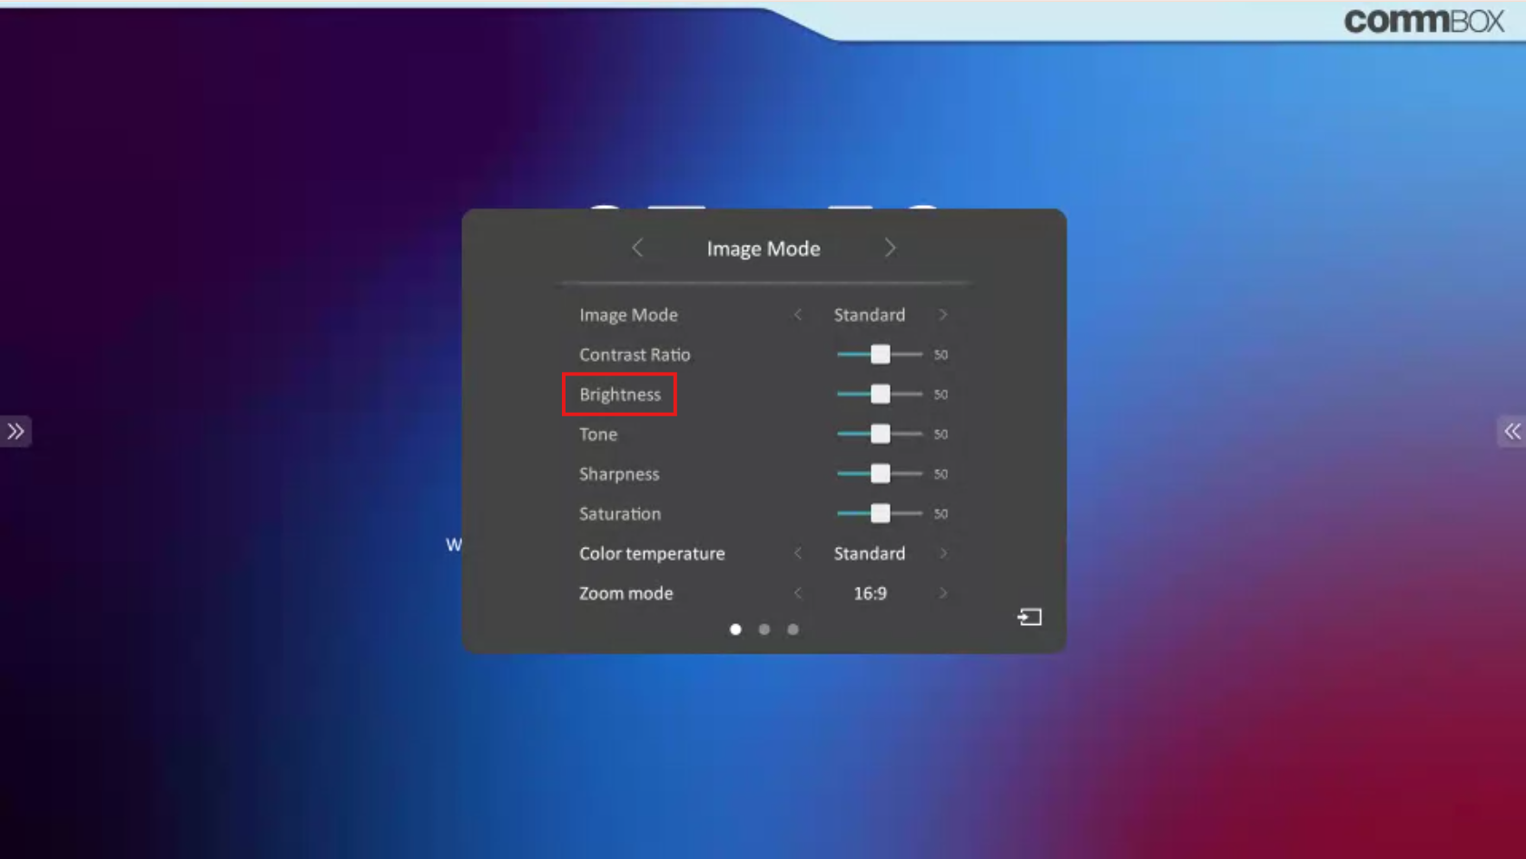Click the Image Mode row label
The width and height of the screenshot is (1526, 859).
tap(628, 315)
